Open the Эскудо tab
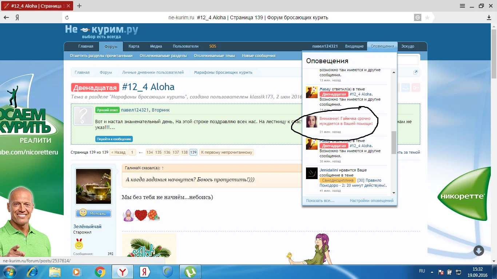 (x=407, y=46)
